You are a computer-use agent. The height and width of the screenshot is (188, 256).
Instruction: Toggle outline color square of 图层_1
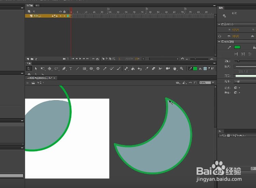click(x=68, y=16)
